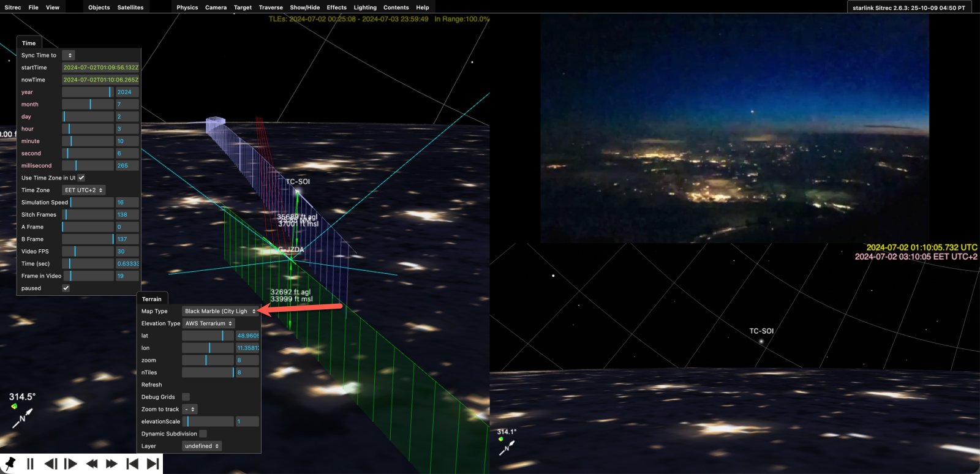Step back one frame

pyautogui.click(x=51, y=464)
